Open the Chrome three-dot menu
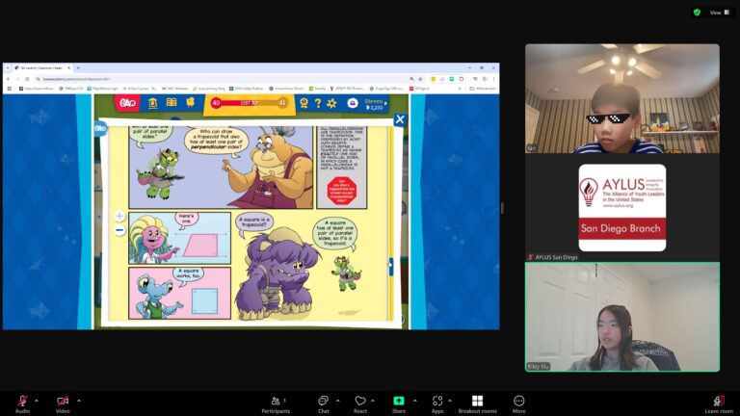This screenshot has height=416, width=740. pyautogui.click(x=493, y=79)
